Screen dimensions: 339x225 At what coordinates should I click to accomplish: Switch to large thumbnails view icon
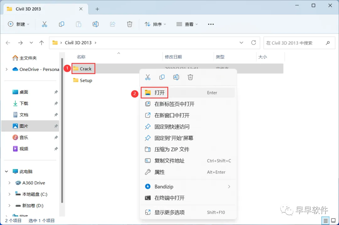click(333, 221)
